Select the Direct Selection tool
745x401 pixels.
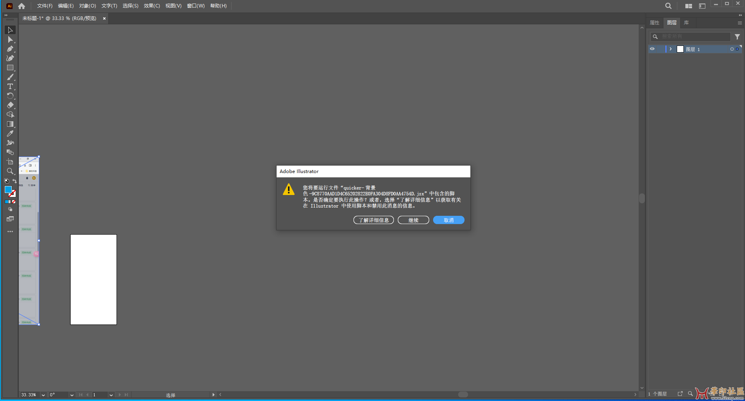(10, 40)
